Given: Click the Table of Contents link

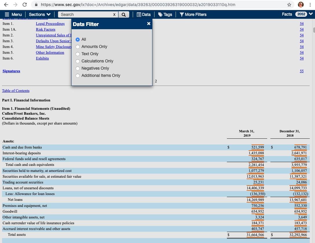Looking at the screenshot, I should coord(16,90).
